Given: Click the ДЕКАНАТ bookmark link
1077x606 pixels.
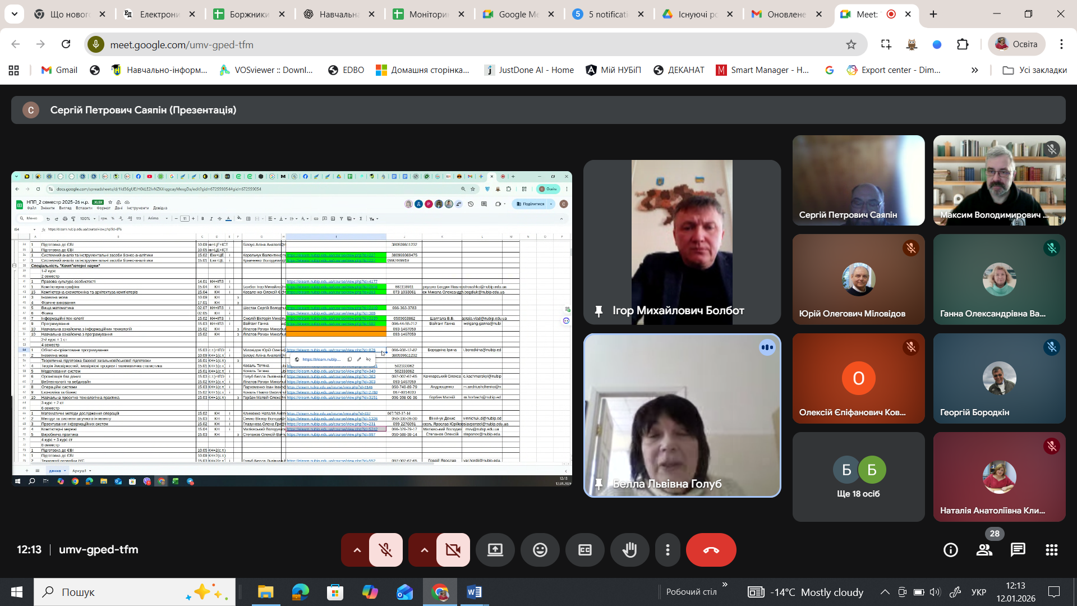Looking at the screenshot, I should point(678,70).
